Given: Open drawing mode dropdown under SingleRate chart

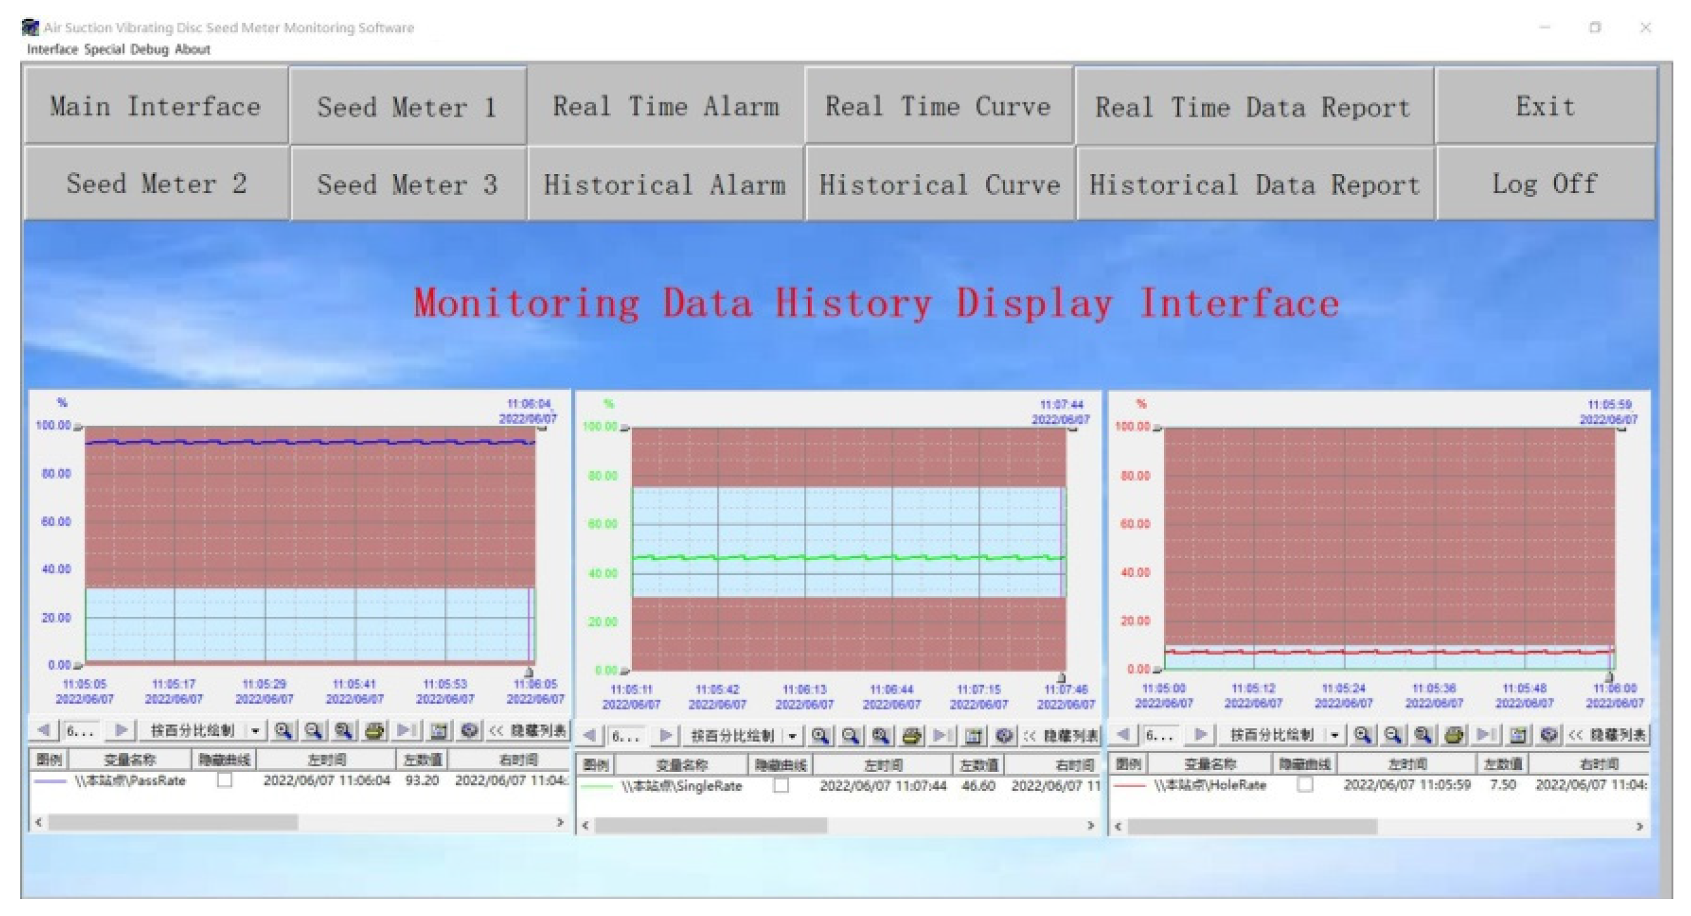Looking at the screenshot, I should [x=792, y=735].
